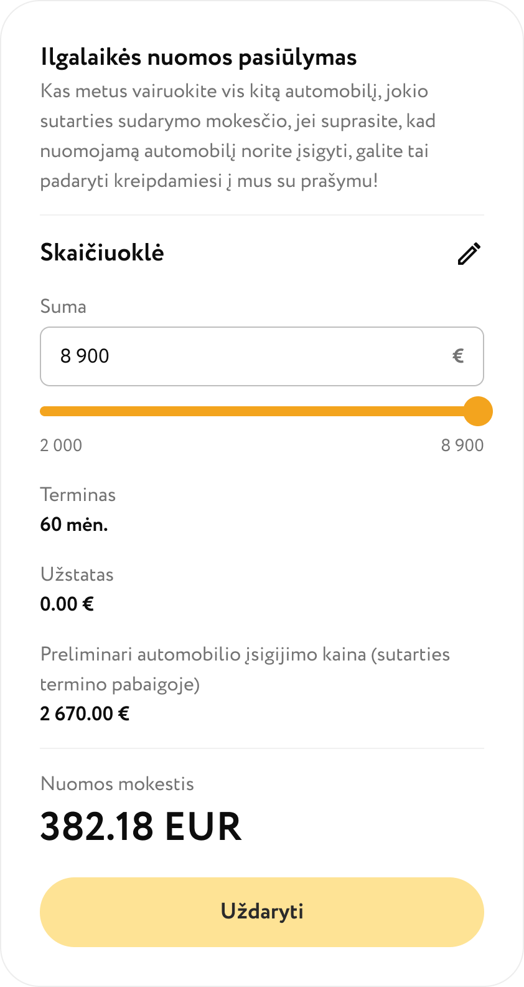Click the slider minimum label 2 000
The width and height of the screenshot is (524, 987).
pyautogui.click(x=61, y=445)
